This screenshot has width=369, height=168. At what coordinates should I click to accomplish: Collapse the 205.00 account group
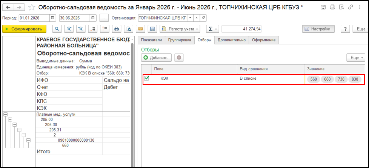point(10,119)
